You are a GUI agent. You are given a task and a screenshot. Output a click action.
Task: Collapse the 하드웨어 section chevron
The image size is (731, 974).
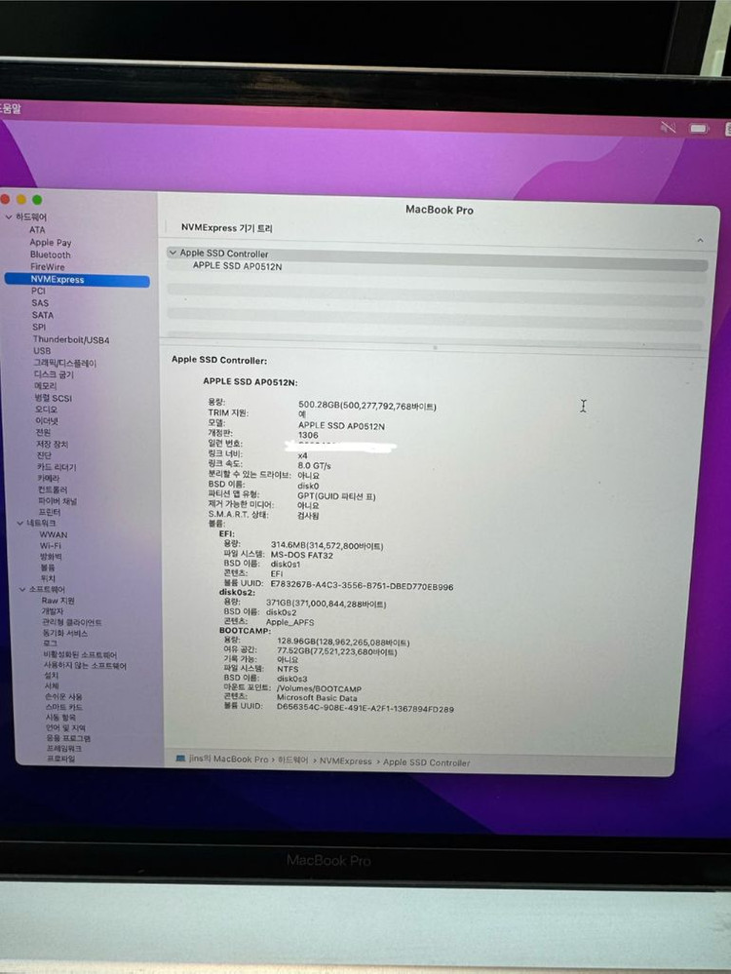pyautogui.click(x=9, y=216)
